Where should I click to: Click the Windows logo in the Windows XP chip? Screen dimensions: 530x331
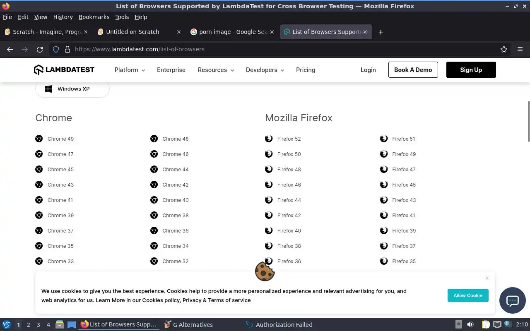48,89
